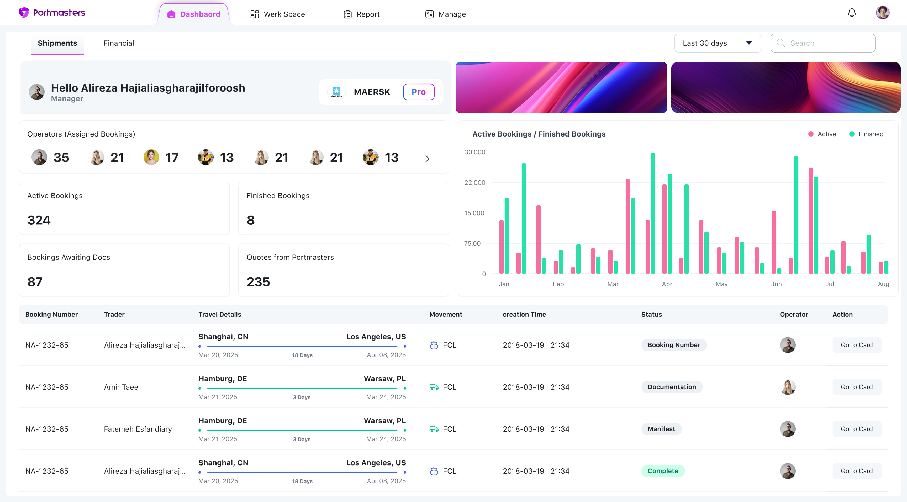Toggle the Active series in the bookings chart legend
Image resolution: width=907 pixels, height=502 pixels.
(822, 134)
